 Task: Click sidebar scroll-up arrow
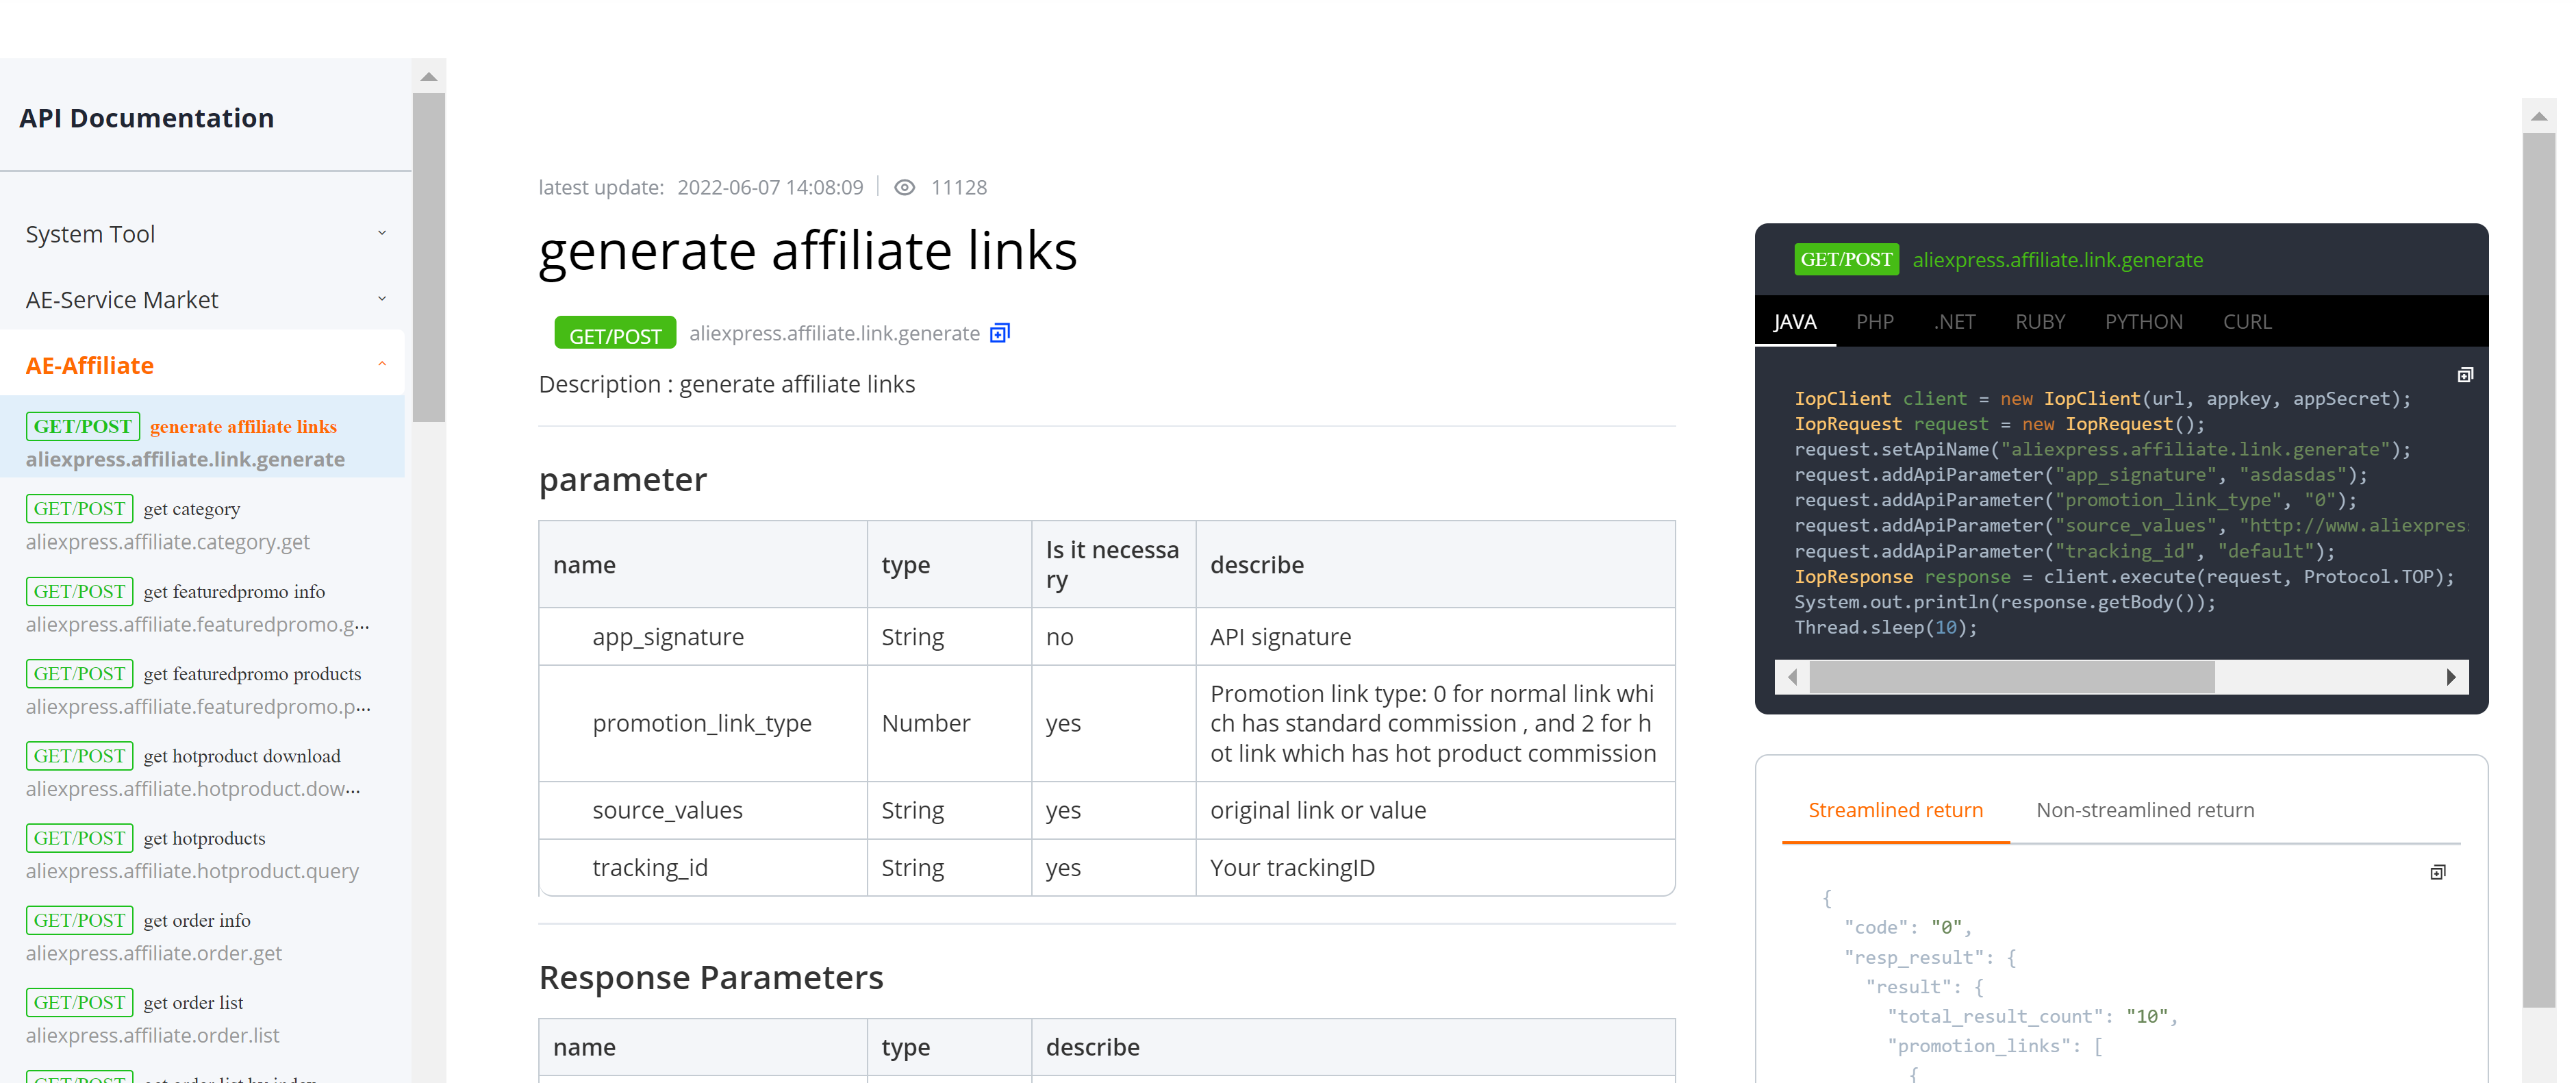(x=429, y=77)
